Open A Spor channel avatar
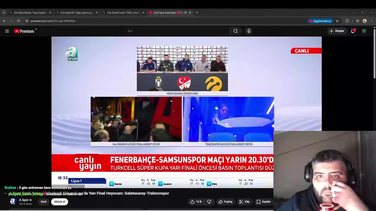The height and width of the screenshot is (211, 376). [x=12, y=202]
